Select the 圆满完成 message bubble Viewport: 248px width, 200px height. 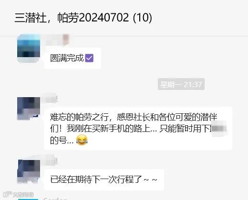72,58
